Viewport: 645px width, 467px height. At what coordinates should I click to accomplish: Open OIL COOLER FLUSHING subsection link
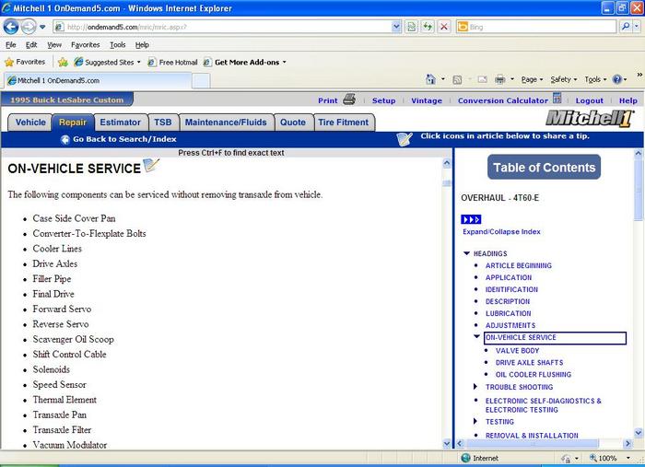(534, 375)
